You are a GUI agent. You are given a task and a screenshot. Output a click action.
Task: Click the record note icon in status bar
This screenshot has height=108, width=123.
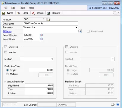coord(113,104)
